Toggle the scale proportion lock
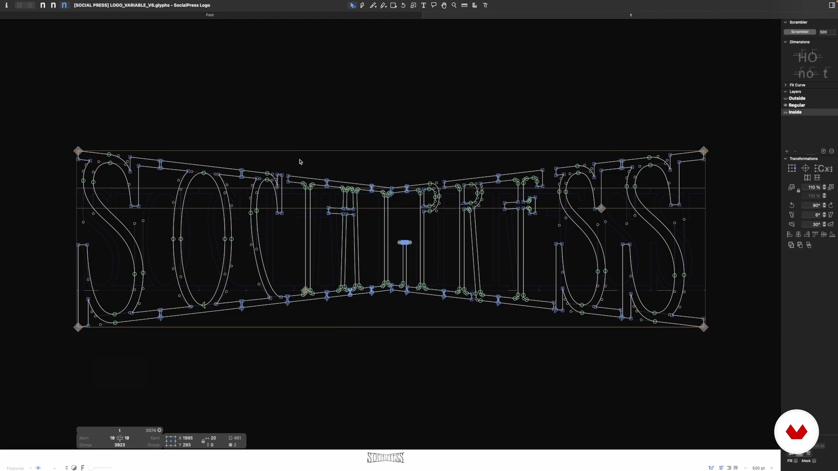 [x=799, y=191]
